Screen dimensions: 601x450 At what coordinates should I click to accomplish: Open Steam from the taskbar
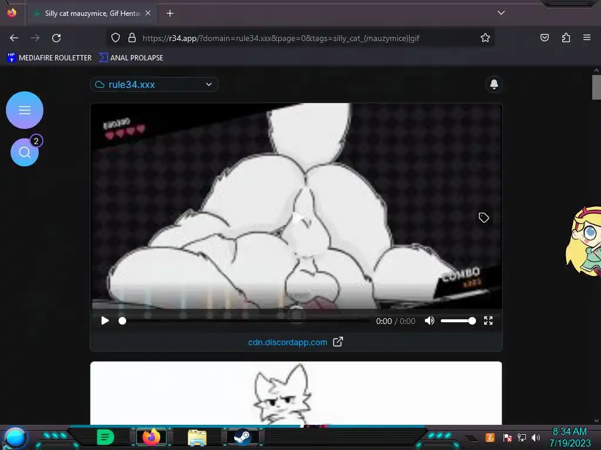pos(242,437)
